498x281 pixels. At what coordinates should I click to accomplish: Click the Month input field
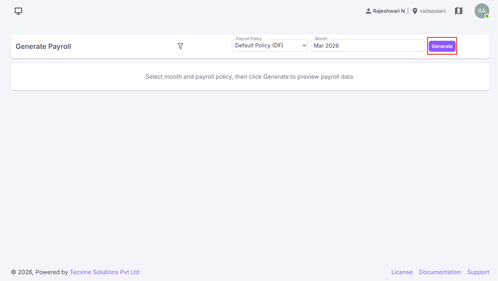point(368,45)
